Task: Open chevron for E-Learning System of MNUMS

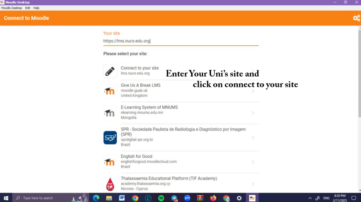Action: 253,113
